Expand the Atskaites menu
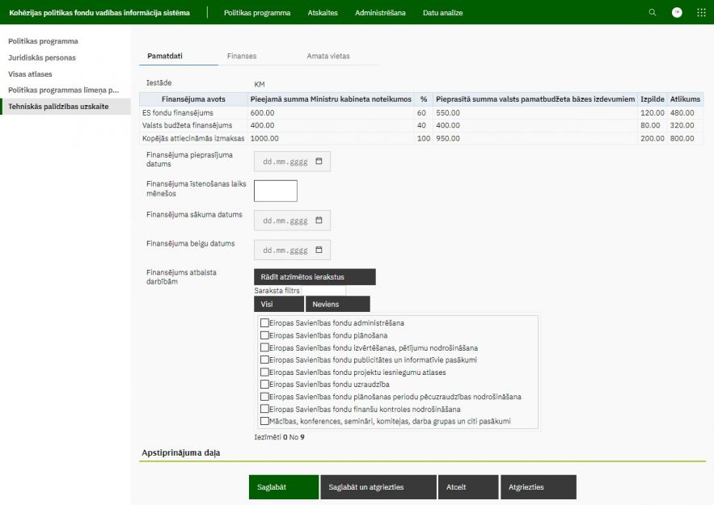Screen dimensions: 714x505 (323, 13)
